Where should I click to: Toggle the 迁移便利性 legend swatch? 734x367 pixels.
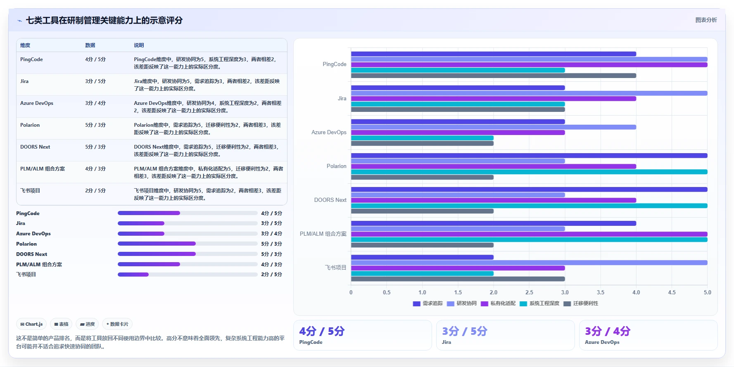point(567,303)
